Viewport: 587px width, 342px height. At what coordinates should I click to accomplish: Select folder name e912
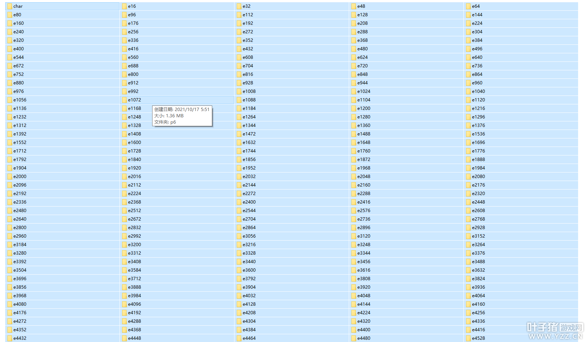point(133,83)
